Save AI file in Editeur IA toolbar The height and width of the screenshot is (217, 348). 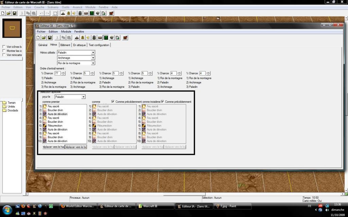(x=50, y=38)
